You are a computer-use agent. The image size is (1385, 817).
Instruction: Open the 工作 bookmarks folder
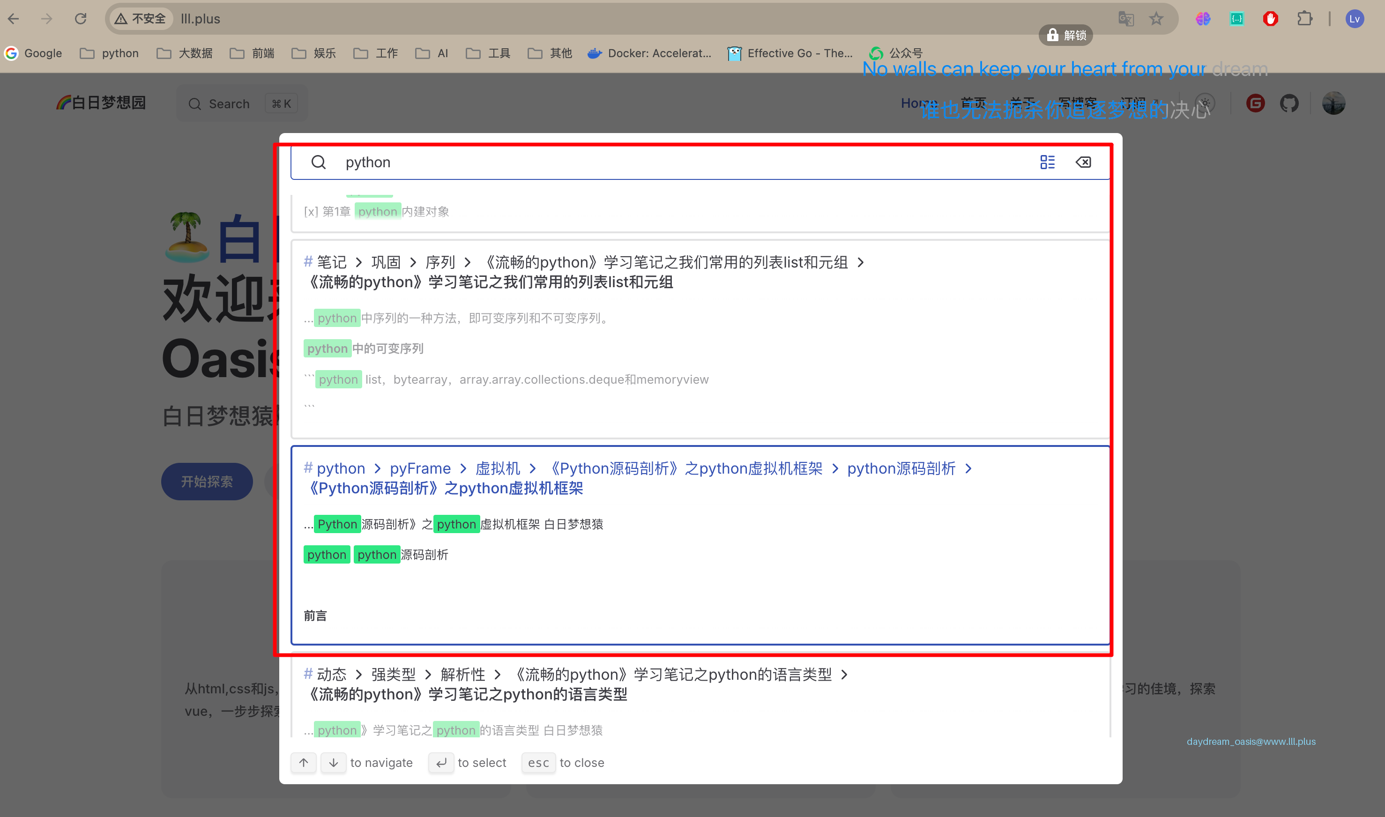pos(375,53)
